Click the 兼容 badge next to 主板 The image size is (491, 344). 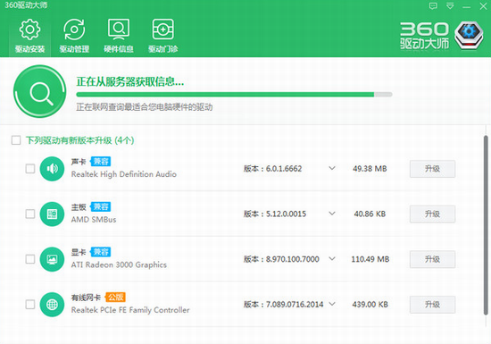click(101, 206)
